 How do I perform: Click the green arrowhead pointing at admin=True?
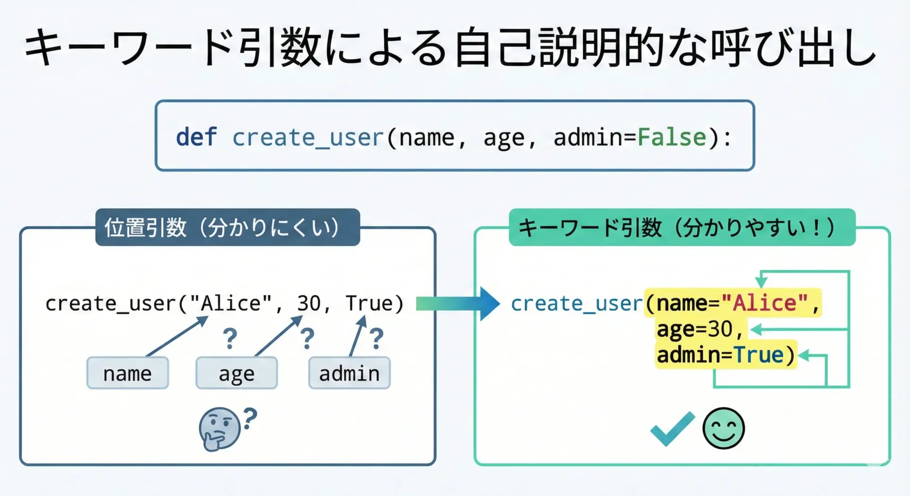(804, 355)
